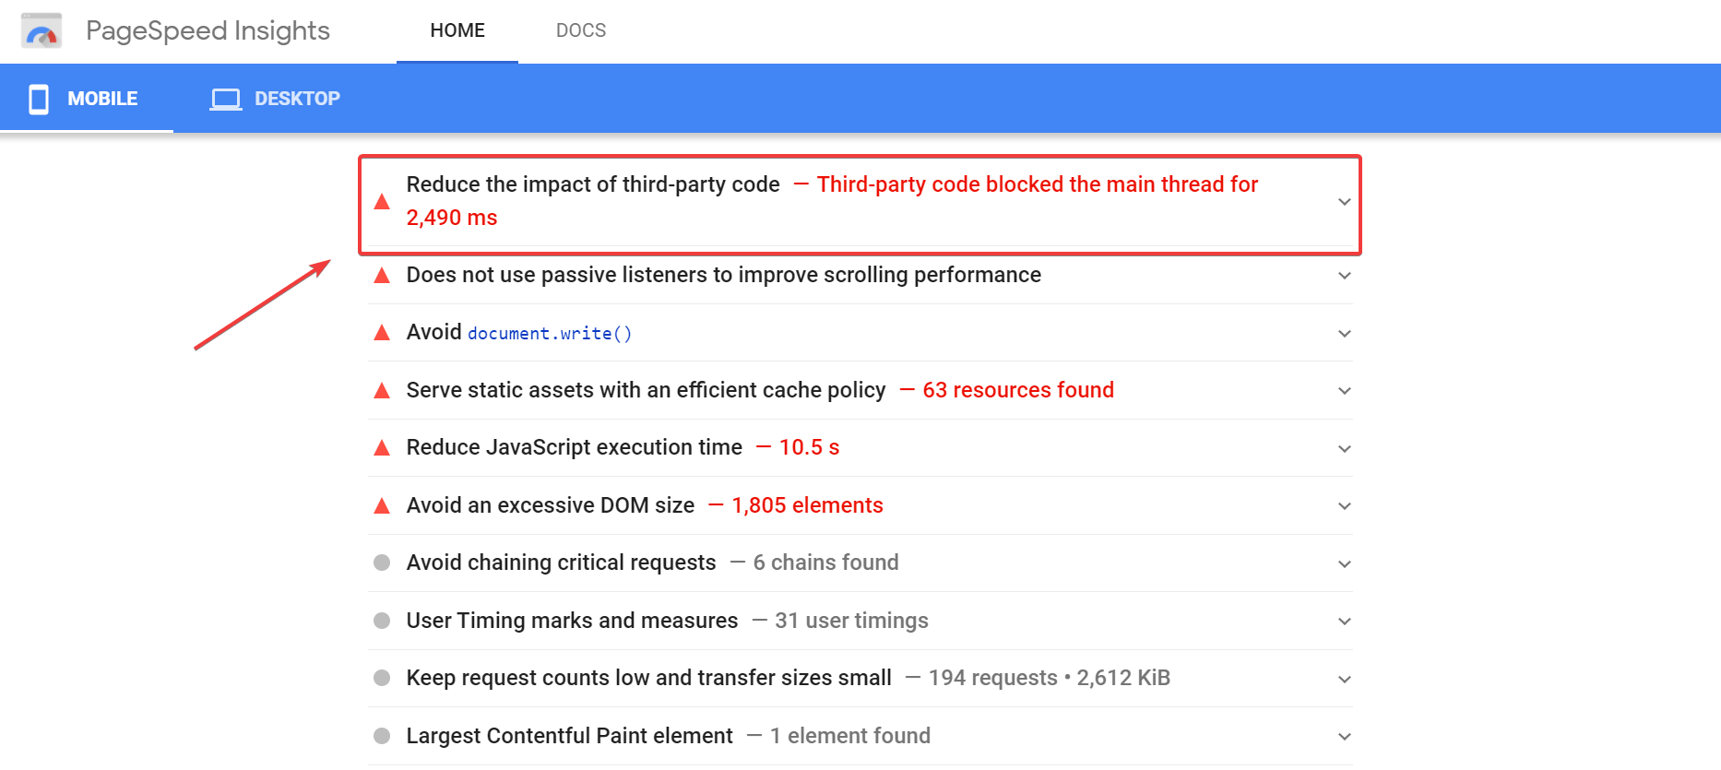Click gray circle beside Avoid chaining critical requests
This screenshot has height=770, width=1721.
tap(382, 563)
